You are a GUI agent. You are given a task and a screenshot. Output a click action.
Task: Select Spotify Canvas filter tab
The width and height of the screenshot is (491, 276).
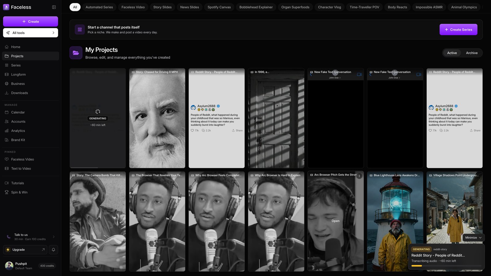[x=219, y=7]
